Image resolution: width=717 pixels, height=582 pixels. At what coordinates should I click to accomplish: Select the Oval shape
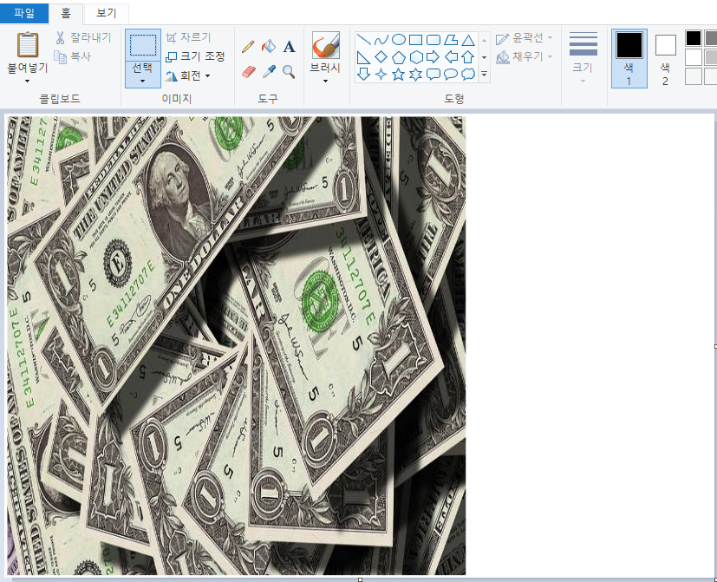399,40
